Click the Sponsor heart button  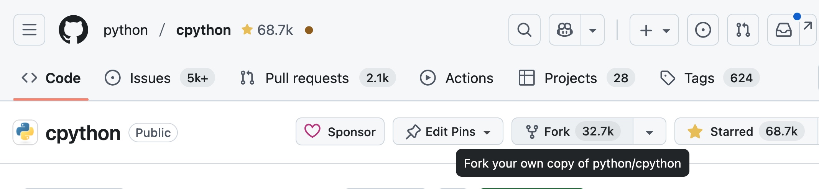coord(340,132)
